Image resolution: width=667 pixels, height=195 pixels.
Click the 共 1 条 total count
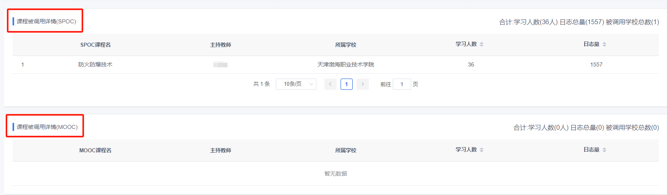point(261,84)
